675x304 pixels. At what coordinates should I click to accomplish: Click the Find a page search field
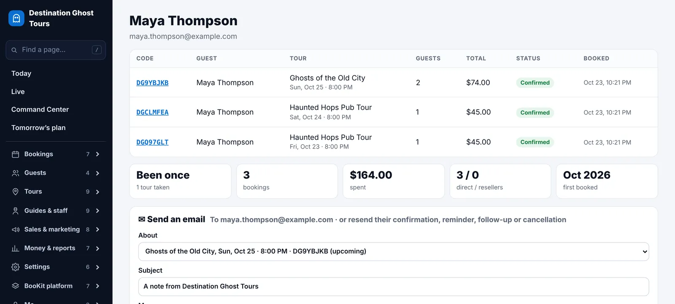[x=56, y=50]
